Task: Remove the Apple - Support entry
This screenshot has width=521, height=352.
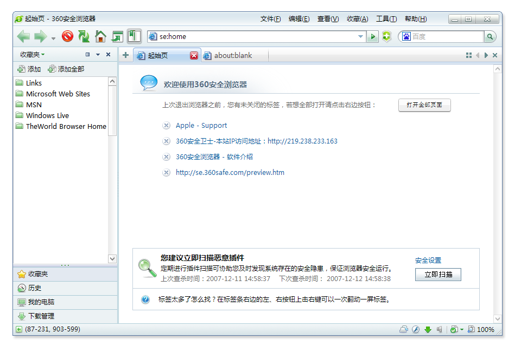Action: (166, 126)
